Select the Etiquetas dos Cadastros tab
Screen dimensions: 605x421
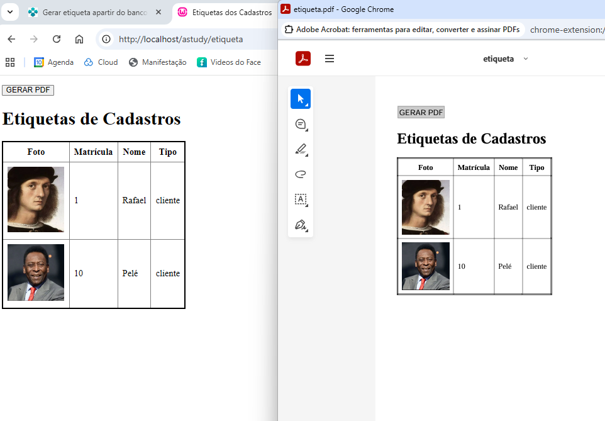[225, 13]
